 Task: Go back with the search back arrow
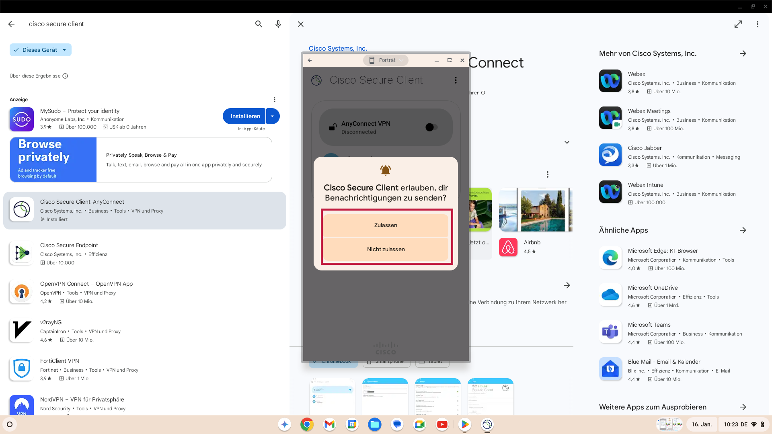click(11, 24)
